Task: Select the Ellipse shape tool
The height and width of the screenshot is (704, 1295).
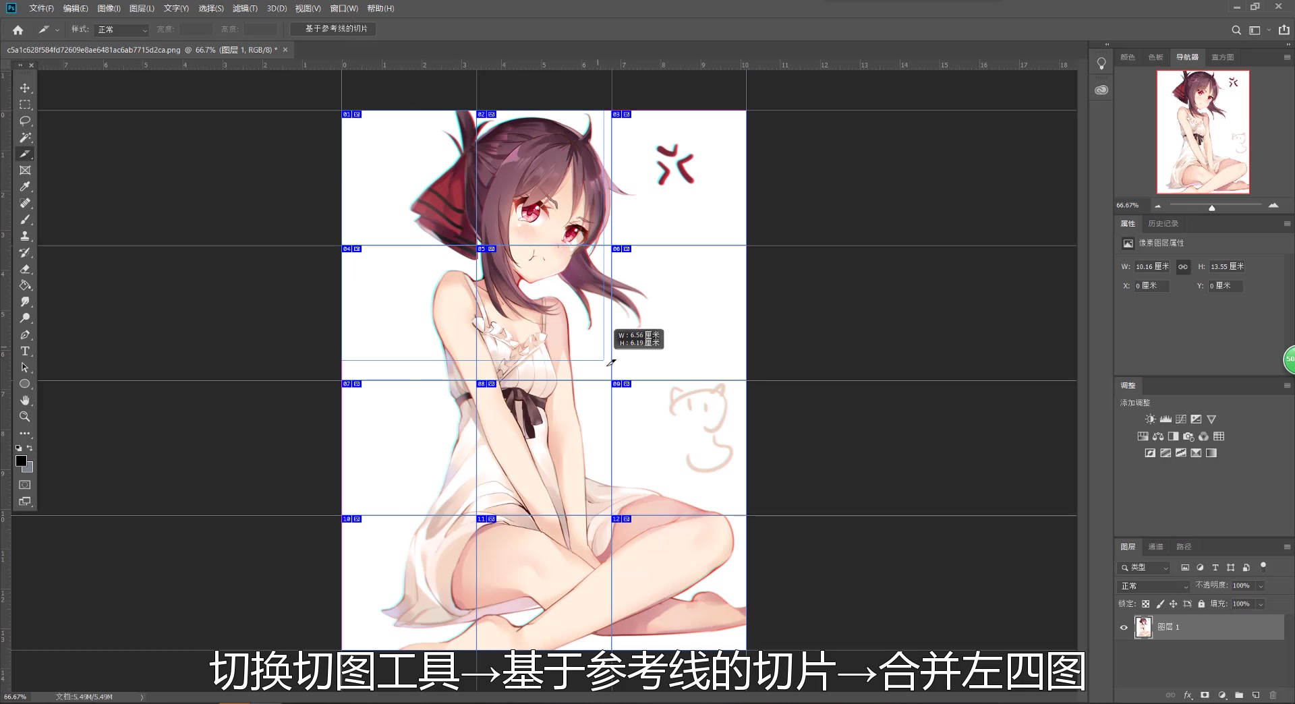Action: (x=25, y=384)
